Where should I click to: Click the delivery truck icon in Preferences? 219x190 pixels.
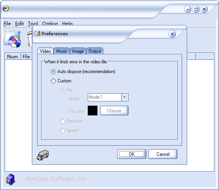(x=43, y=155)
